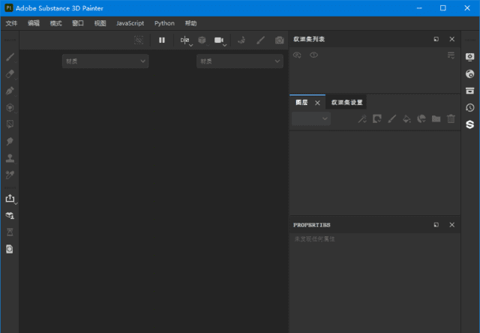Toggle symmetry in top toolbar
This screenshot has height=333, width=480.
tap(184, 40)
